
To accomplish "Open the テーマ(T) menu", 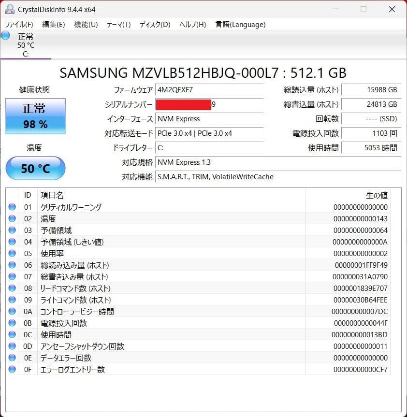I will (118, 24).
